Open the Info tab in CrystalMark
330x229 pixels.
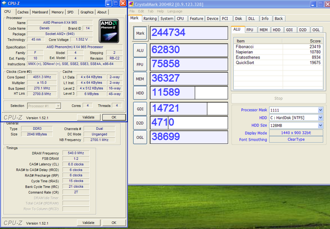(x=265, y=19)
